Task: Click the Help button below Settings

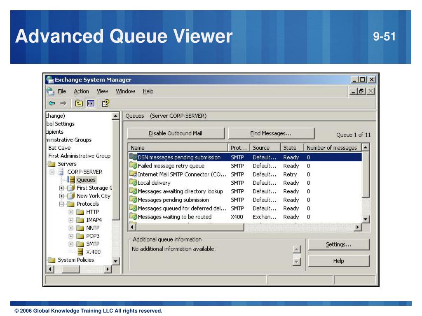Action: [x=339, y=261]
